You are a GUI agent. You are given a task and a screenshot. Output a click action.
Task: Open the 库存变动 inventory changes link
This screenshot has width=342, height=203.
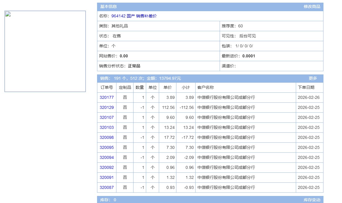(312, 200)
